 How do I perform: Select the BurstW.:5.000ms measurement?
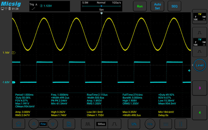coord(132,98)
